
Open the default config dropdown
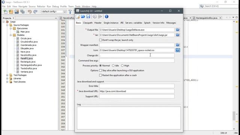64,12
